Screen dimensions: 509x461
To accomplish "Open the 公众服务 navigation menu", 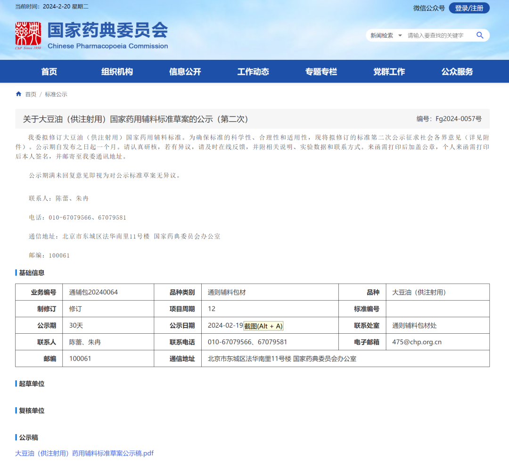I will click(457, 72).
